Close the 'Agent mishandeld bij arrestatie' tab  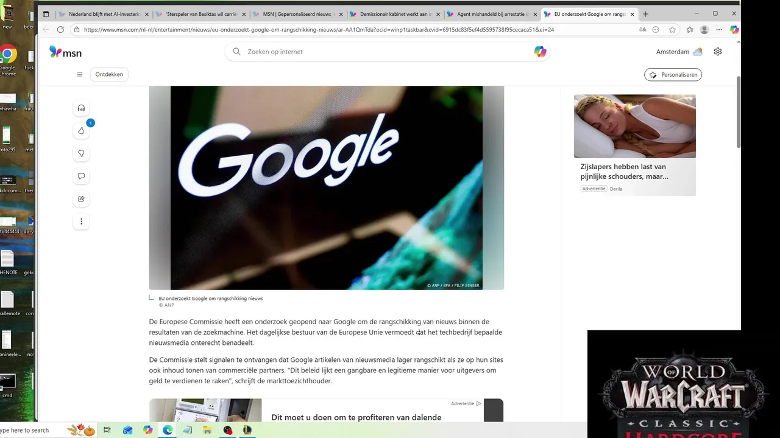click(536, 14)
